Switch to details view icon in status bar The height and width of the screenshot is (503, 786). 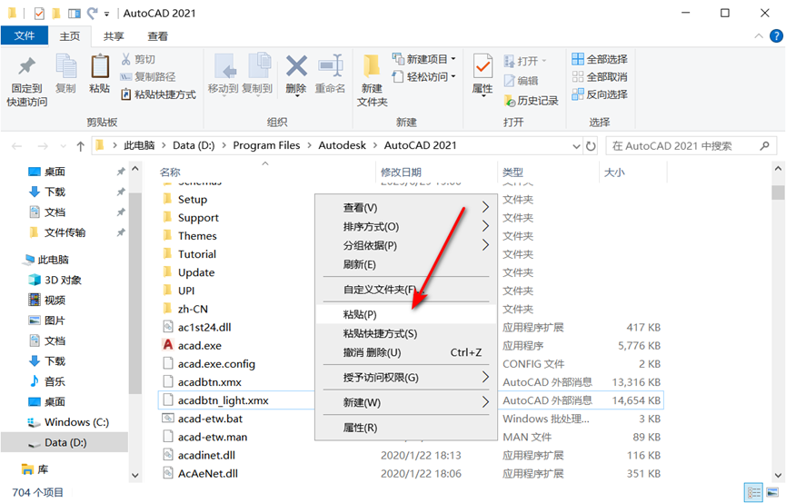point(753,492)
